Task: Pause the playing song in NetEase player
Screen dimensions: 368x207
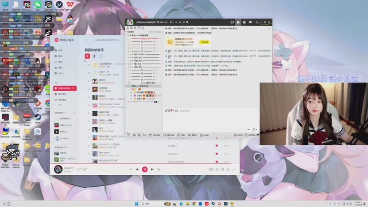Action: tap(144, 169)
